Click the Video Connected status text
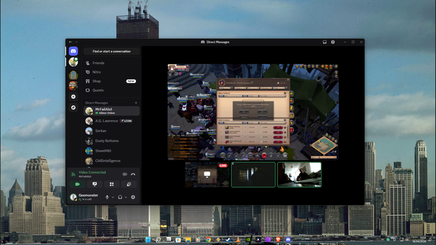 (x=92, y=172)
